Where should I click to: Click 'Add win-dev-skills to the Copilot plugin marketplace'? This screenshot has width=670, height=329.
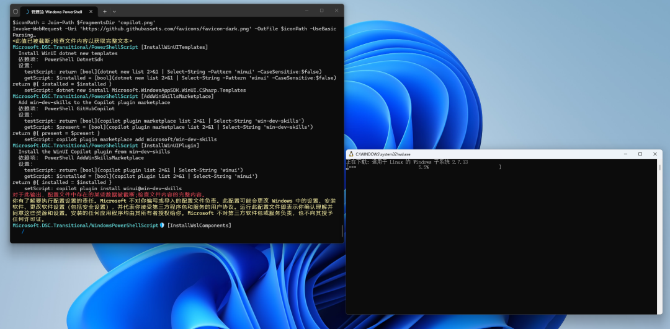coord(94,102)
